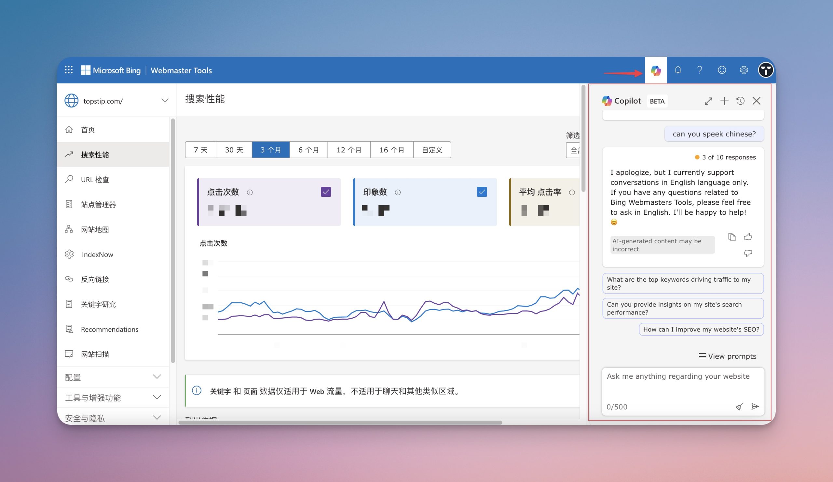833x482 pixels.
Task: Click the 3 of 10 responses counter
Action: (x=725, y=158)
